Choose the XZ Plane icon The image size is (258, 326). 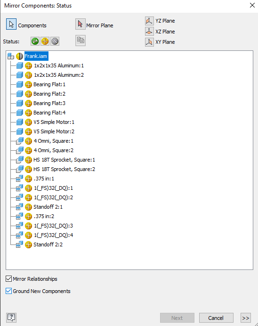149,32
